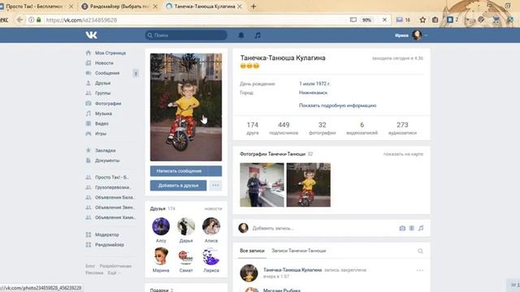Viewport: 520px width, 292px height.
Task: Click Нижнекамск city link
Action: coord(313,92)
